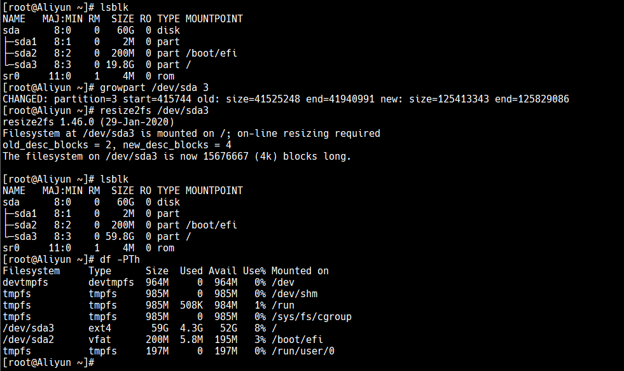Click the resize2fs /dev/sda3 command text
Image resolution: width=624 pixels, height=371 pixels.
[154, 111]
